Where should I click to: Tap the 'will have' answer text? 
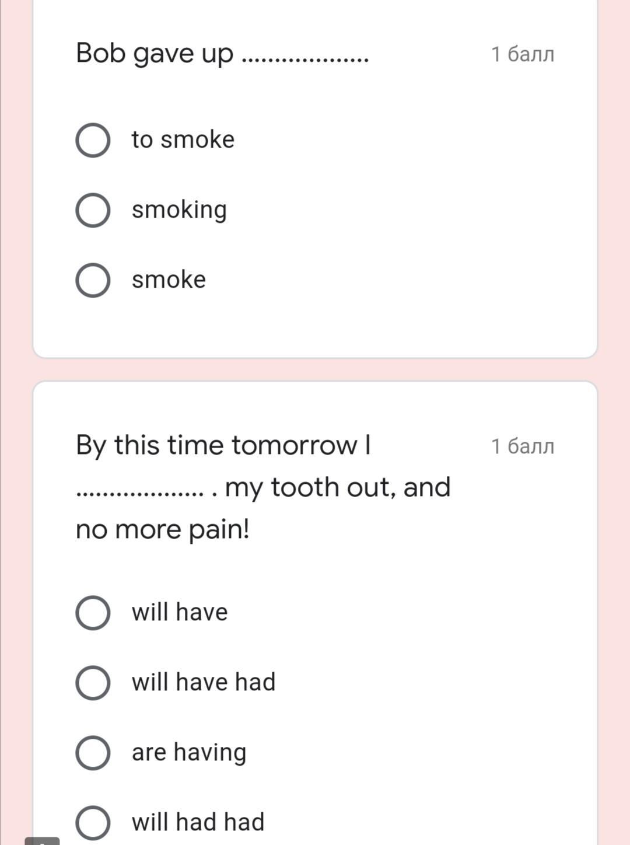pyautogui.click(x=179, y=613)
